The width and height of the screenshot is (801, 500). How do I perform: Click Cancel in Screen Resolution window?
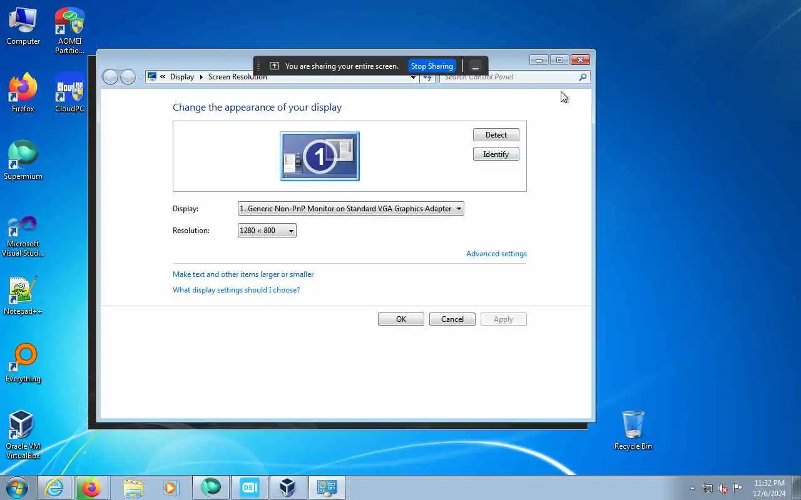[452, 319]
